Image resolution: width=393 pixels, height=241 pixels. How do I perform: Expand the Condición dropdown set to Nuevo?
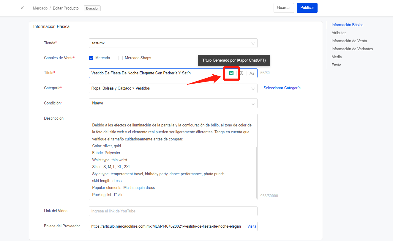pos(173,104)
